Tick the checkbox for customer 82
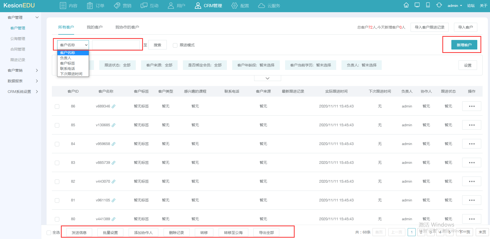 pyautogui.click(x=57, y=182)
